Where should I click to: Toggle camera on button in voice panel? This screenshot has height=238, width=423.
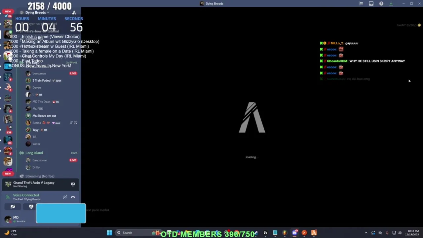[x=13, y=207]
